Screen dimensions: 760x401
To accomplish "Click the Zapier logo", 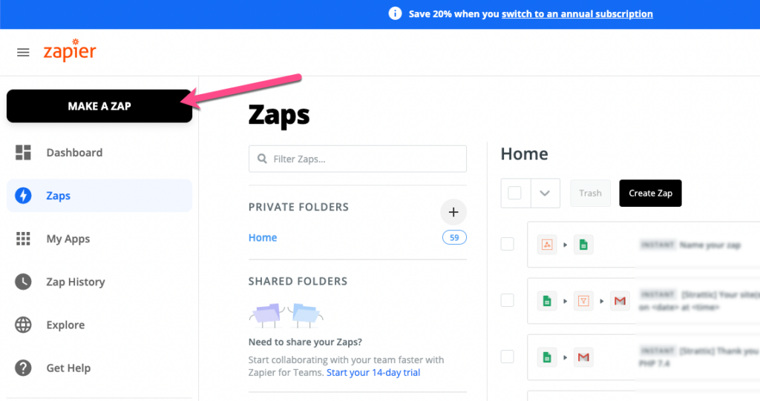I will pos(70,50).
